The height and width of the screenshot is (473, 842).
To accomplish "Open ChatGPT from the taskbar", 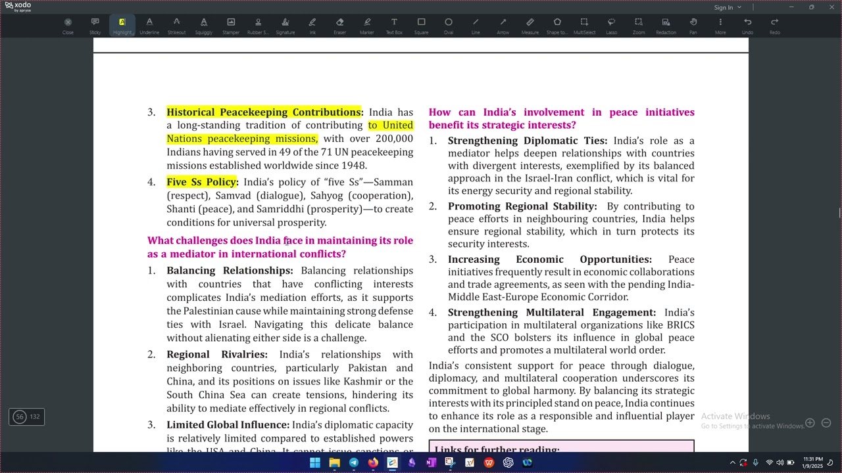I will [x=508, y=462].
